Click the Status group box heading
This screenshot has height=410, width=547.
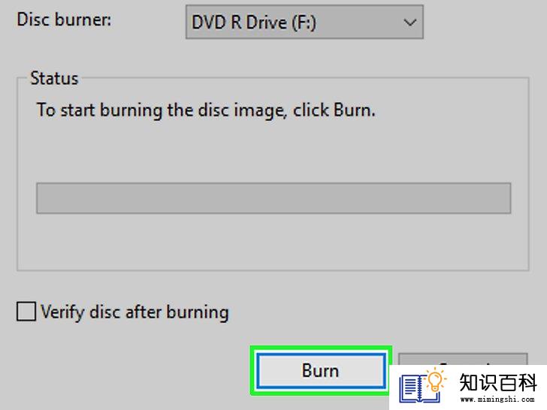click(54, 78)
